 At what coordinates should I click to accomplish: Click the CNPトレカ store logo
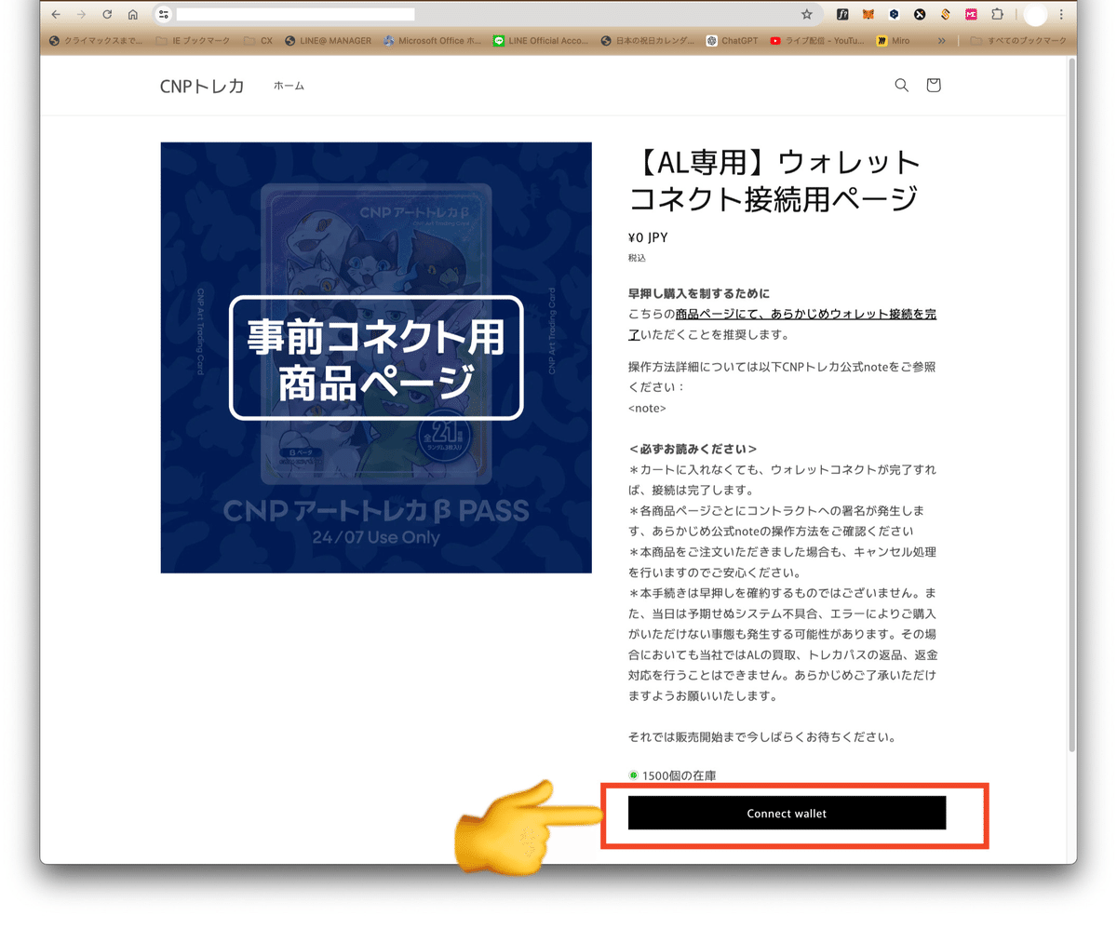pyautogui.click(x=202, y=86)
